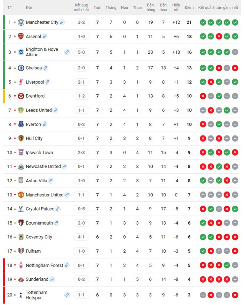The height and width of the screenshot is (305, 244).
Task: Open the Hull City team name
Action: (34, 138)
